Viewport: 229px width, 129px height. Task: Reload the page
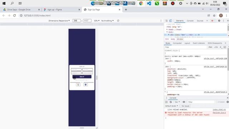point(14,15)
